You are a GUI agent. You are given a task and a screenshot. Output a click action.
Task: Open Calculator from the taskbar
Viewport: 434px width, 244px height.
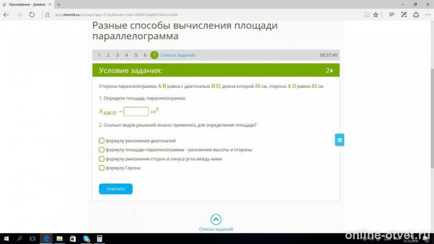coord(99,239)
